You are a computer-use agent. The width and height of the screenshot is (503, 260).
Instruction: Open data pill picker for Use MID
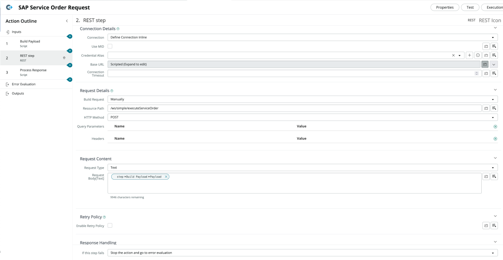(494, 46)
